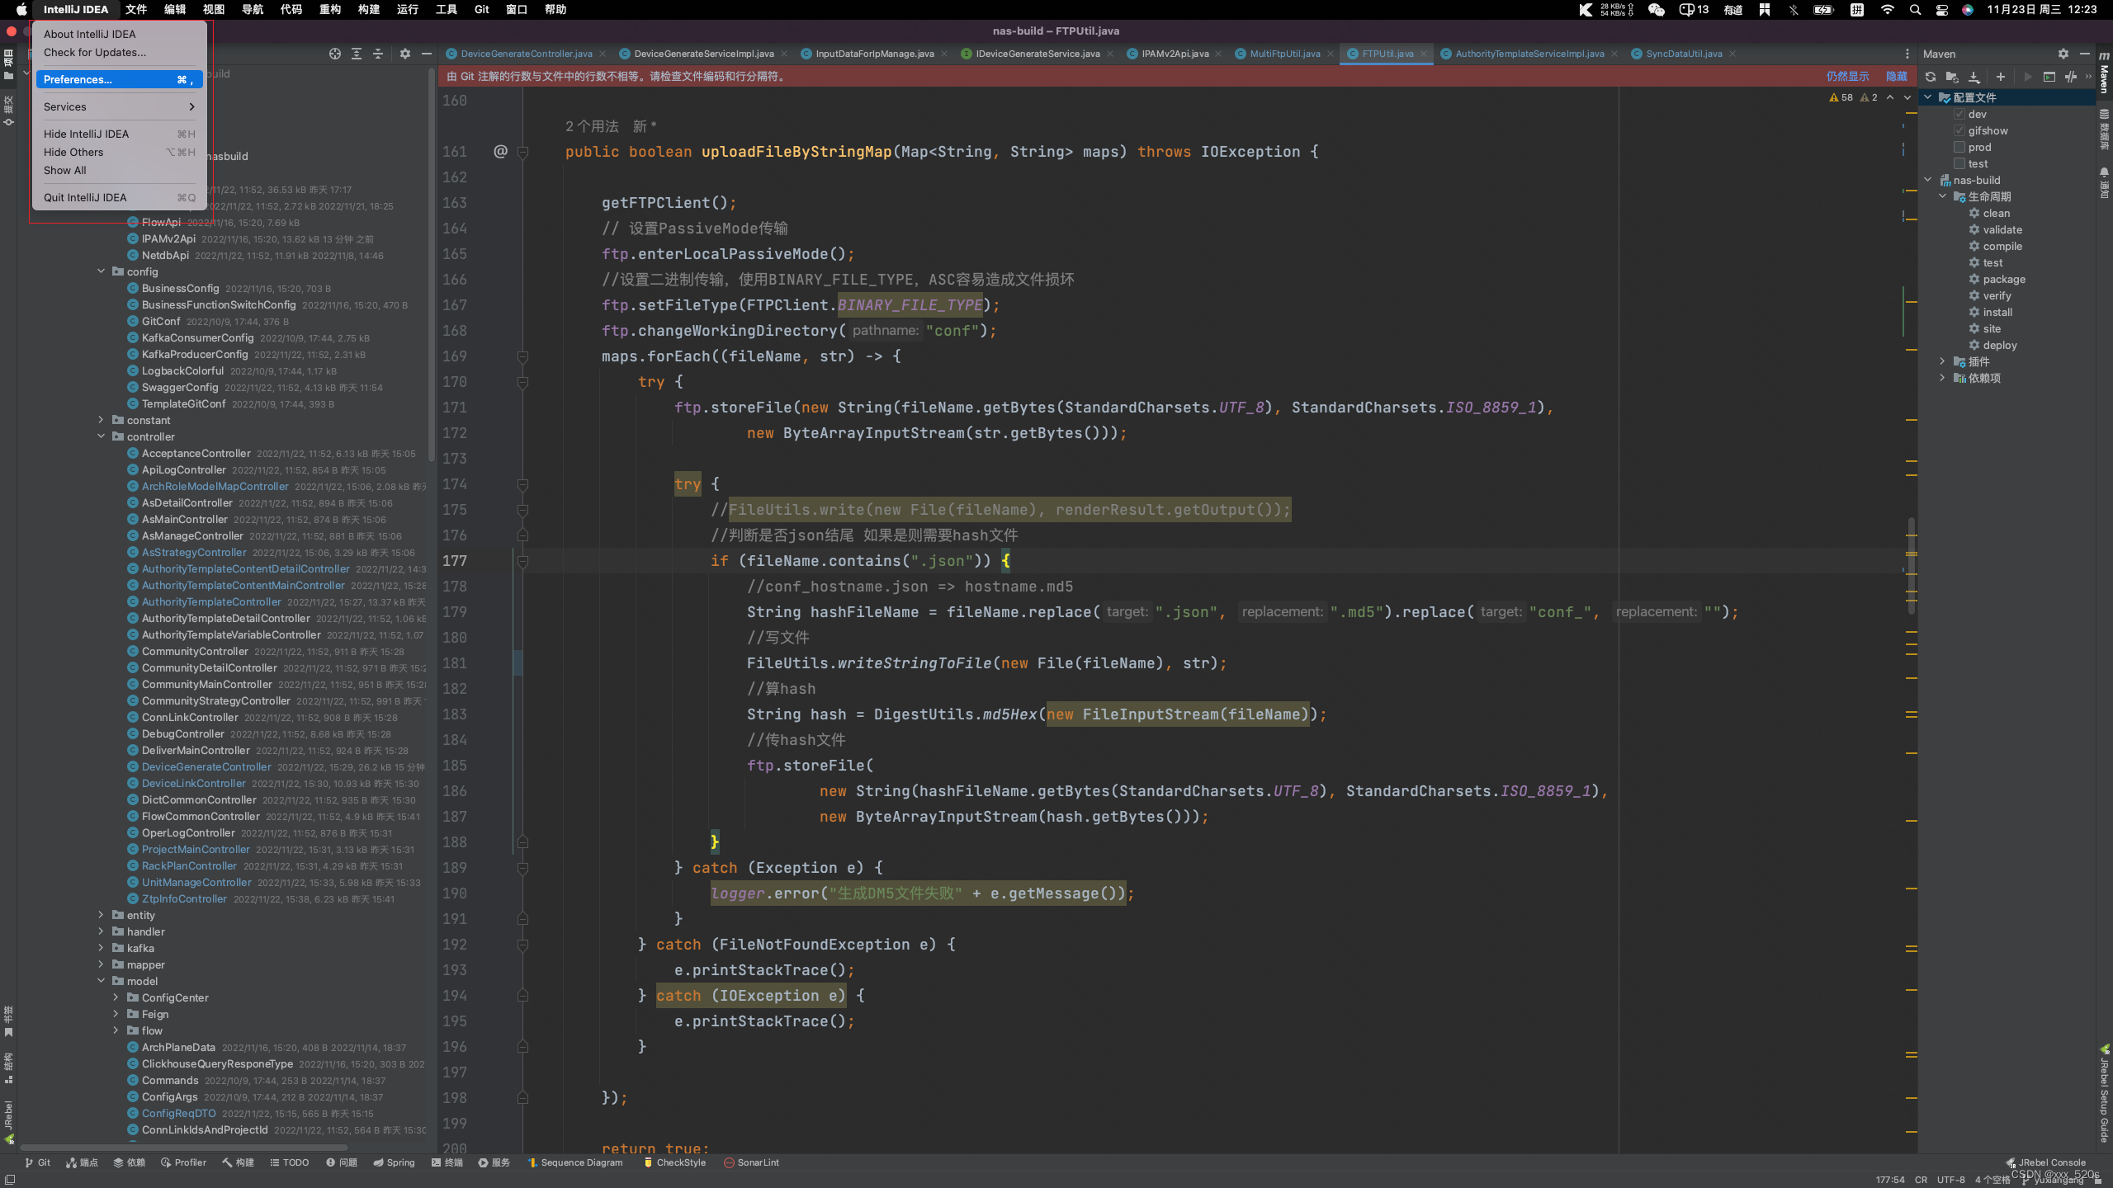2113x1188 pixels.
Task: Click line 177 gutter bookmark marker
Action: point(524,561)
